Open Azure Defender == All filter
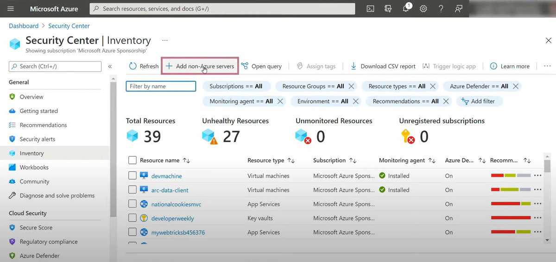Viewport: 556px width, 262px height. (x=479, y=87)
